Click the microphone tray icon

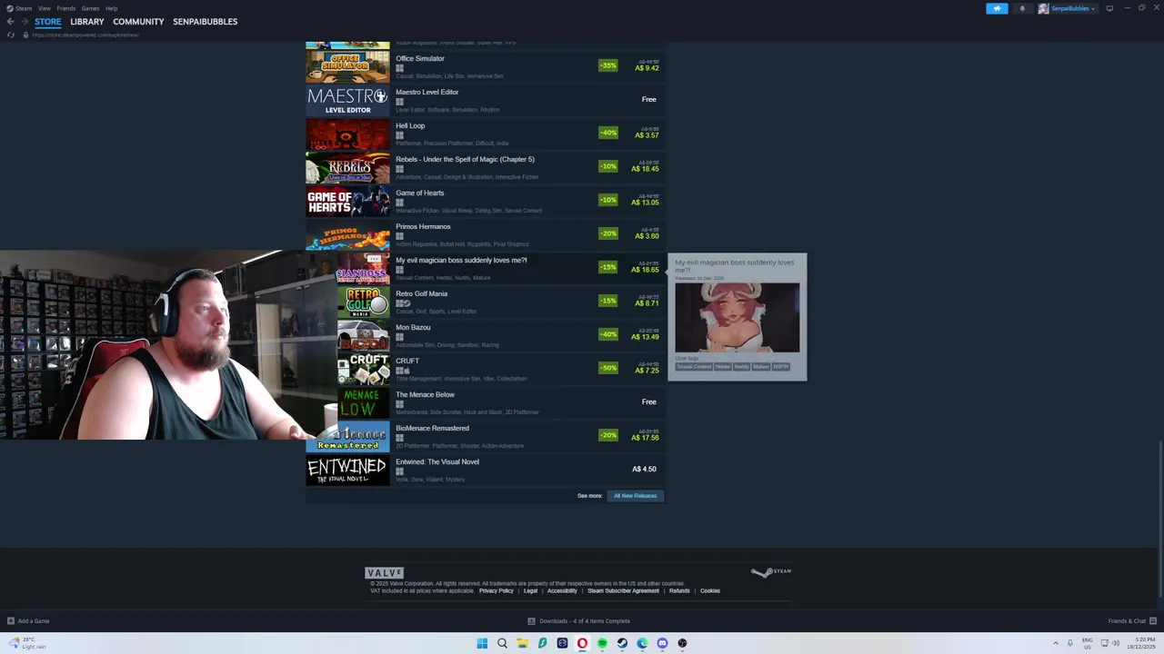tap(1070, 643)
